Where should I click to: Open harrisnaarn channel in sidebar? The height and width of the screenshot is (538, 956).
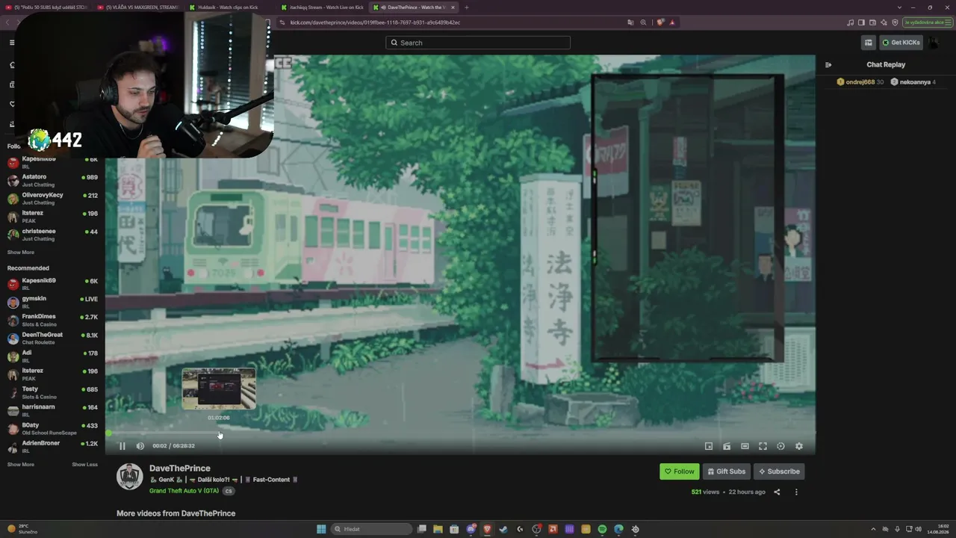point(52,410)
